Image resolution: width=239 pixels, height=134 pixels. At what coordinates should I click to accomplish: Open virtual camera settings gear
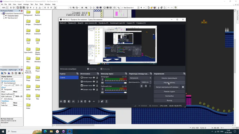coord(183,87)
